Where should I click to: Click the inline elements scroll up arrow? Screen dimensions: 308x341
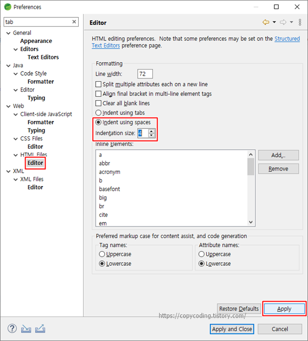click(x=251, y=154)
